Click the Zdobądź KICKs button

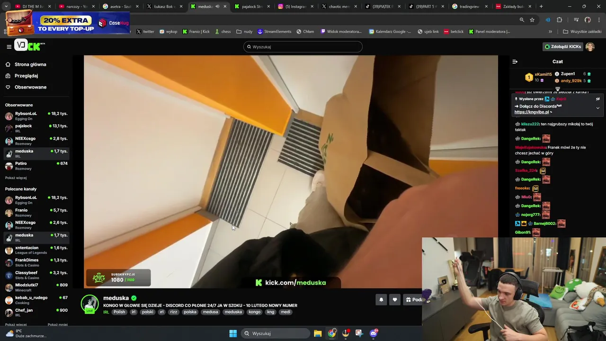click(x=563, y=46)
